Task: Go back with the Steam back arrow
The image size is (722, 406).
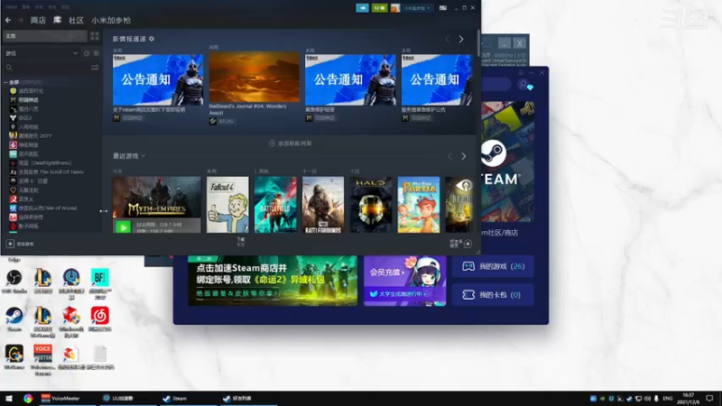Action: coord(8,20)
